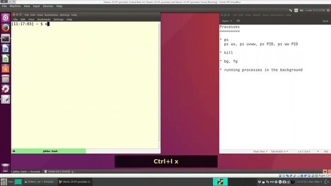
Task: Open System Settings tools icon in the dock
Action: click(x=6, y=89)
